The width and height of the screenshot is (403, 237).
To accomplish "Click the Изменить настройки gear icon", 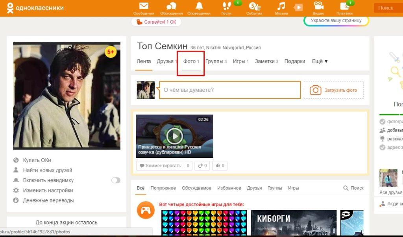I will coord(16,190).
